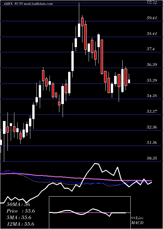The image size is (163, 229).
Task: Click the 5MA : 55.6 indicator text
Action: (19, 218)
